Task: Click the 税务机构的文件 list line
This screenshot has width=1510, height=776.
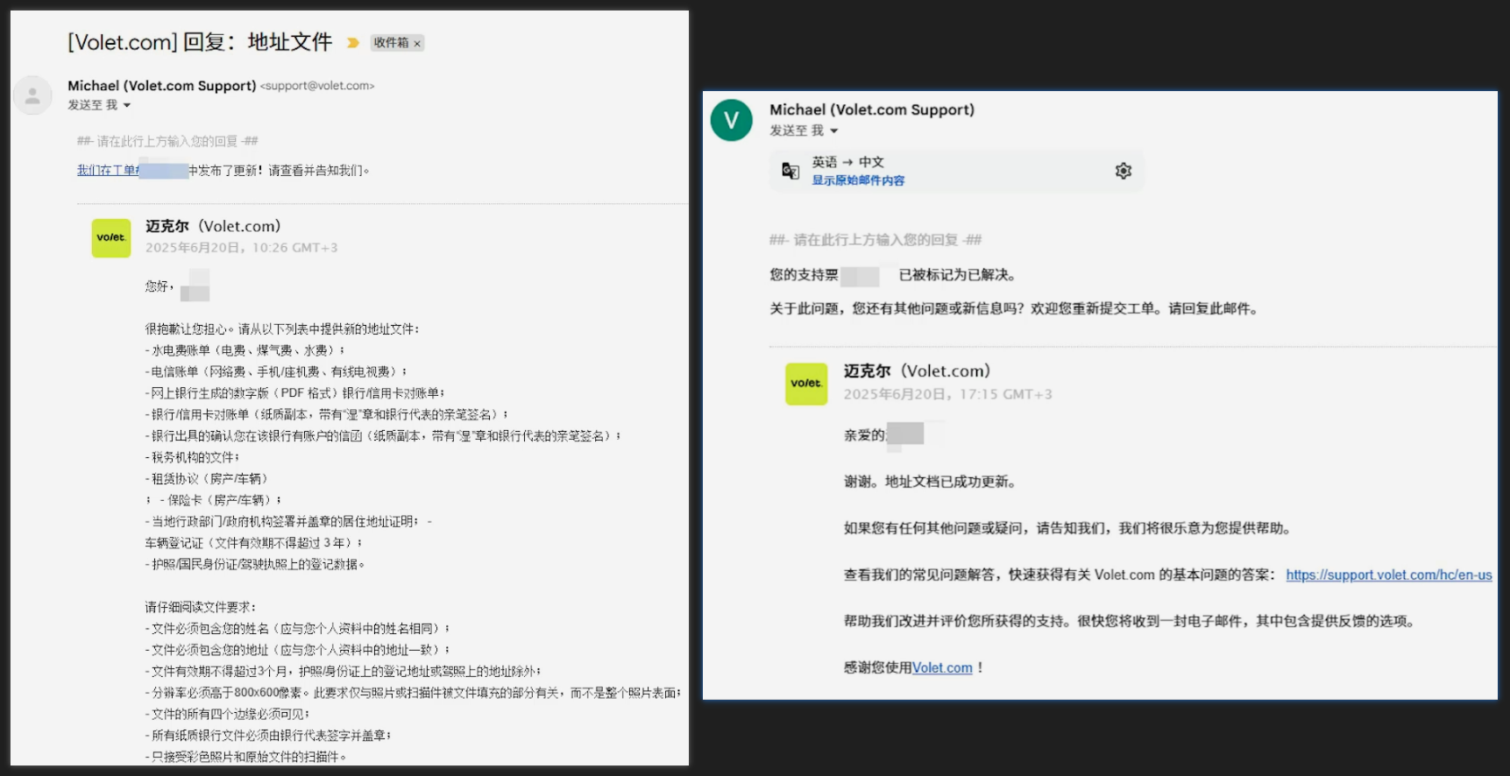Action: 192,457
